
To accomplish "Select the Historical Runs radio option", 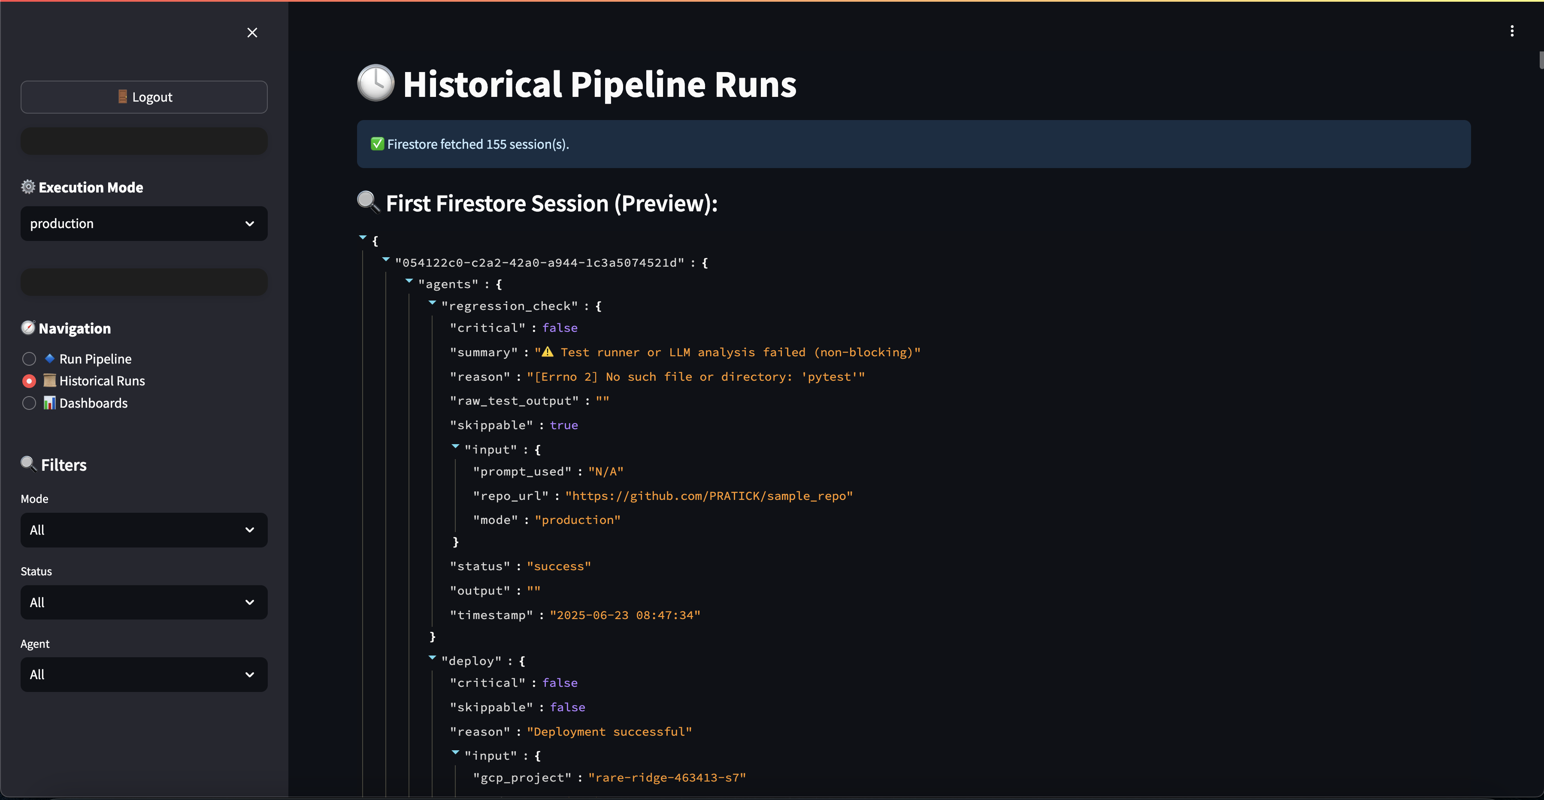I will pos(29,381).
